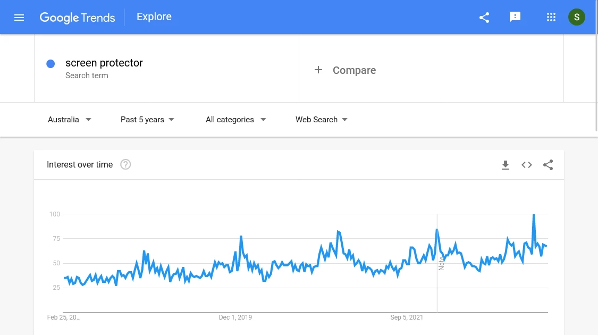The height and width of the screenshot is (335, 598).
Task: Open the Web Search type dropdown
Action: (322, 120)
